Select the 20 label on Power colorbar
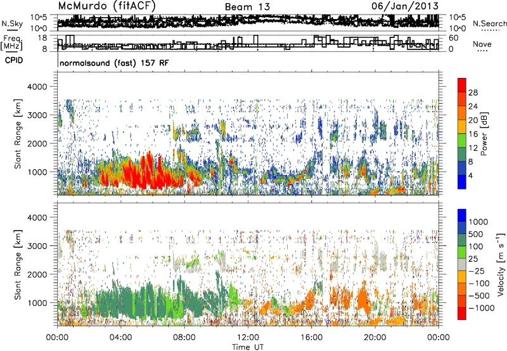This screenshot has width=507, height=351. [473, 120]
